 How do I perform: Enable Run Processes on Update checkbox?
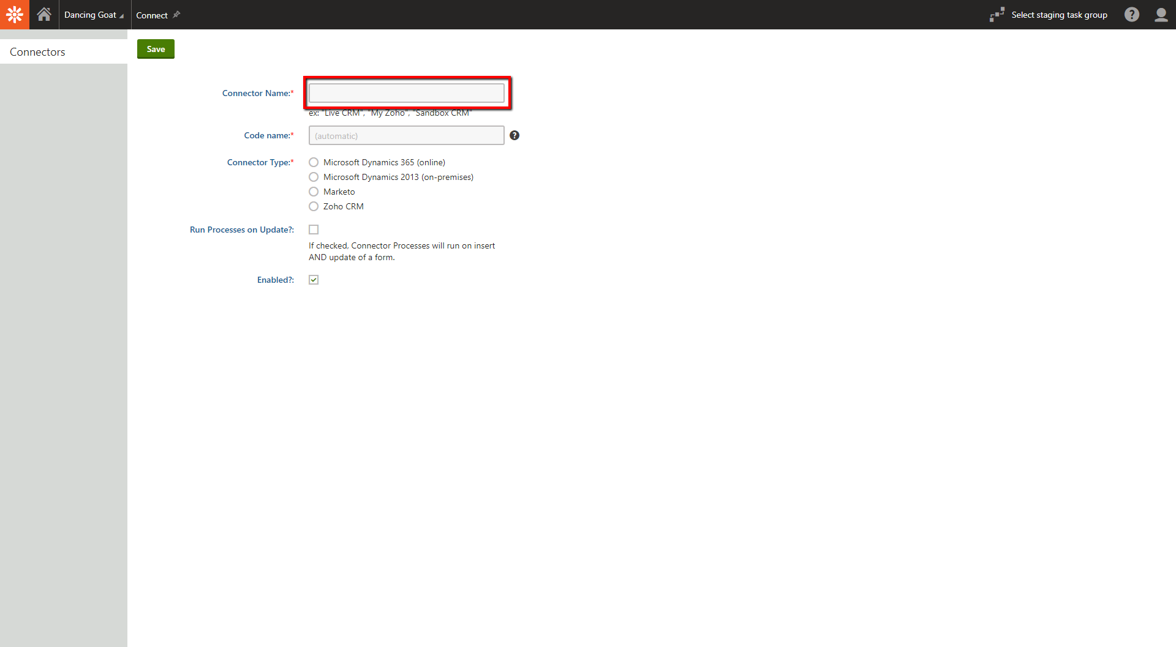pyautogui.click(x=314, y=230)
